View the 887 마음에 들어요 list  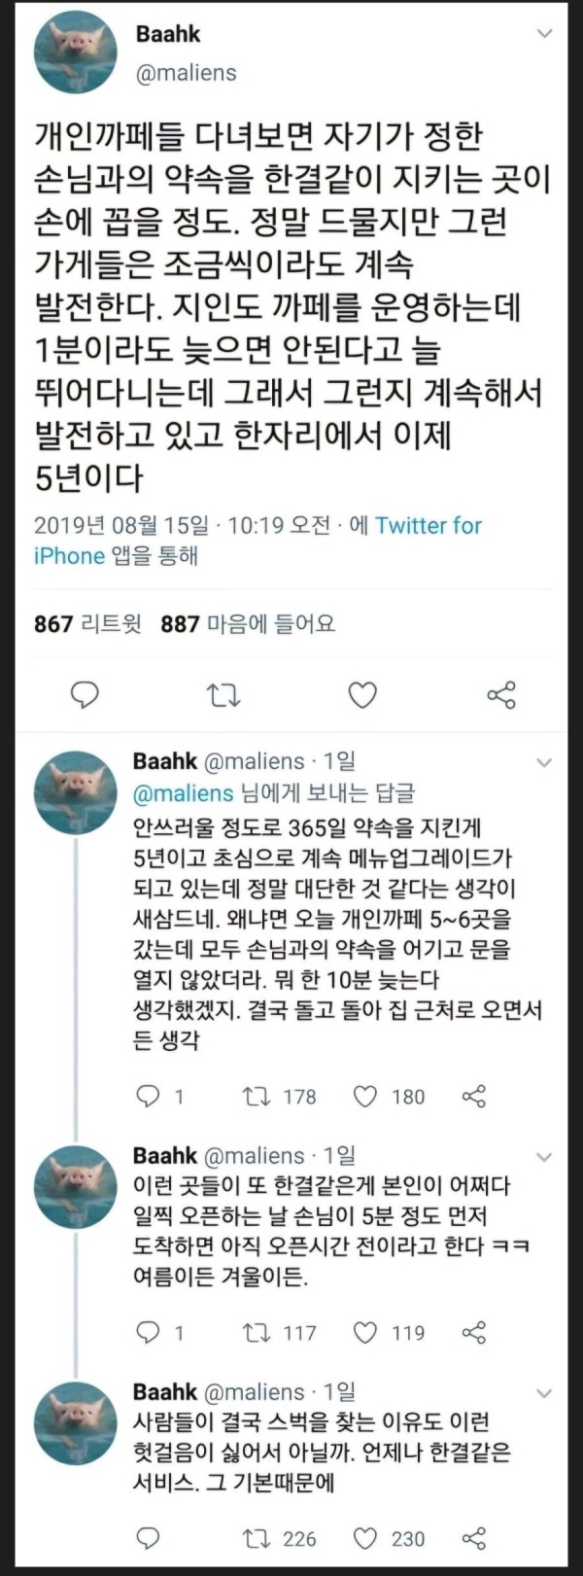coord(248,624)
